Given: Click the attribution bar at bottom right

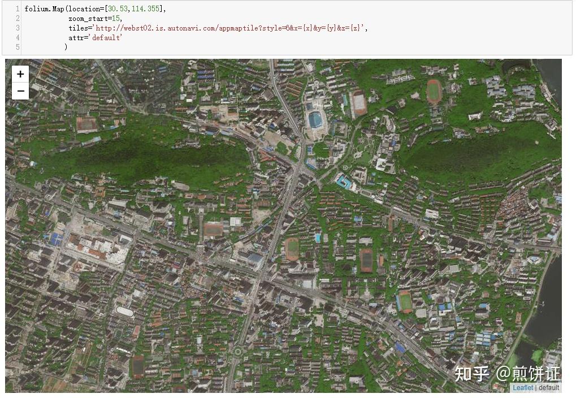Looking at the screenshot, I should click(x=534, y=388).
